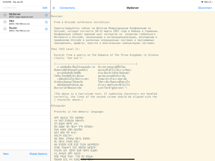Image resolution: width=215 pixels, height=161 pixels.
Task: Click the terminal icon beside Router
Action: tap(5, 29)
